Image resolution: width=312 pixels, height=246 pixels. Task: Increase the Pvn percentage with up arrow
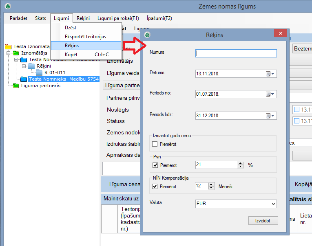click(241, 163)
